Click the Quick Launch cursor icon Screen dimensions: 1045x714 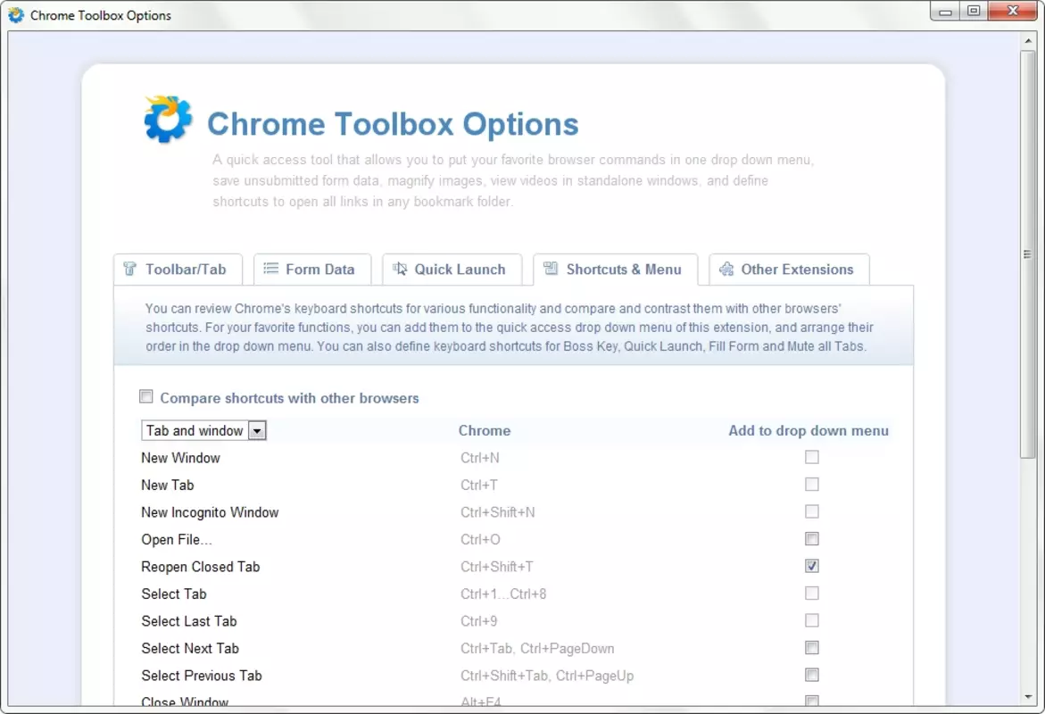click(399, 269)
